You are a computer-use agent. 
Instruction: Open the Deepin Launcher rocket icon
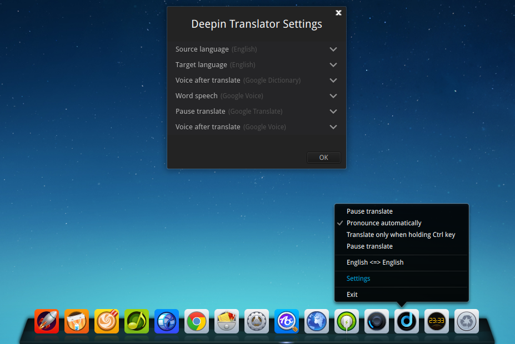[x=47, y=321]
